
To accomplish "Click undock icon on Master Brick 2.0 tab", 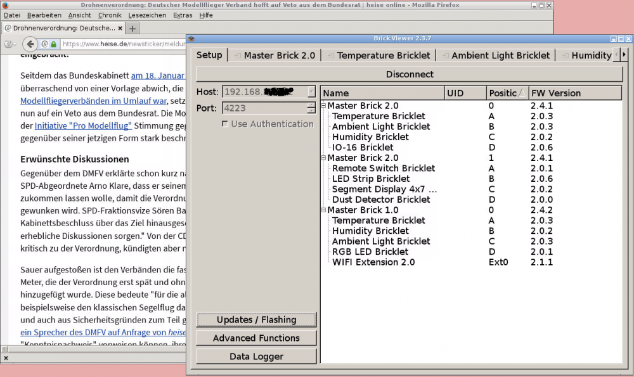I will pyautogui.click(x=238, y=56).
